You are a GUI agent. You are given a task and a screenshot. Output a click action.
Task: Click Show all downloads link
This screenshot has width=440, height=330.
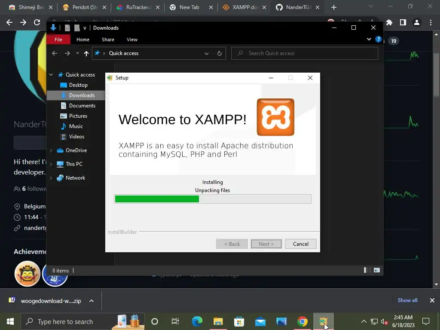click(407, 300)
